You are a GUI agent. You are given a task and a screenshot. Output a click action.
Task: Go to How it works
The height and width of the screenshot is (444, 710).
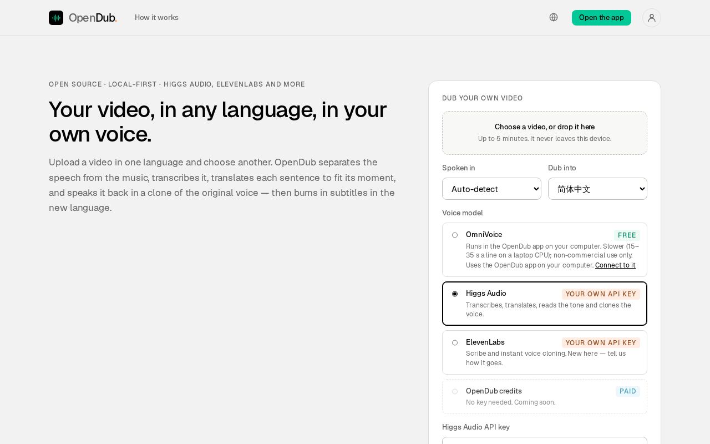tap(156, 17)
